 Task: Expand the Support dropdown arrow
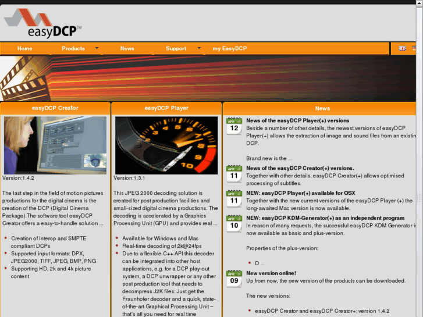(x=199, y=48)
